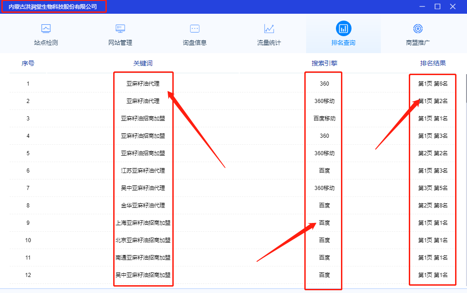The width and height of the screenshot is (467, 293).
Task: Click the 流量统计 statistics chart icon
Action: point(269,28)
